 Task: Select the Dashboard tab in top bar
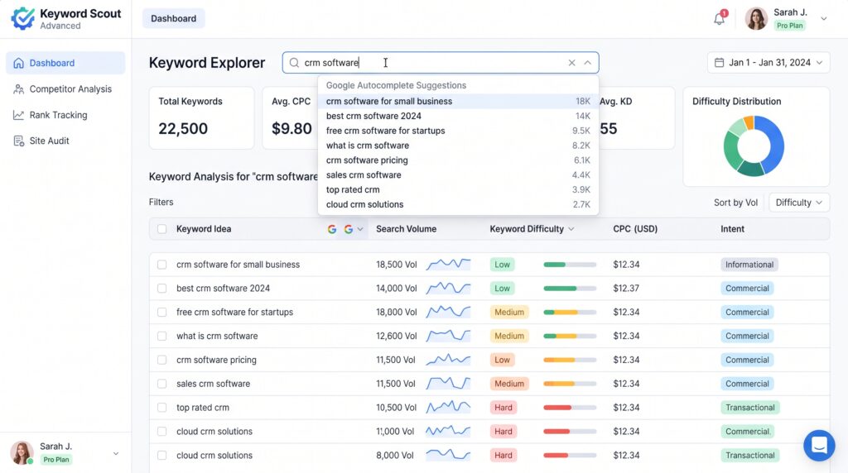174,18
